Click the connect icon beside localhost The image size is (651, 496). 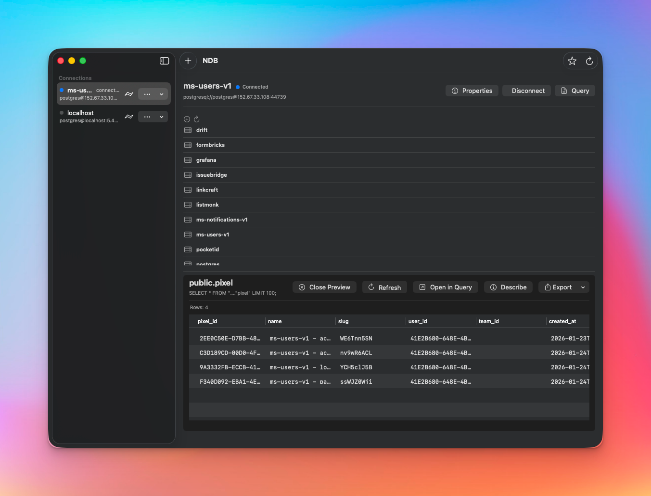click(x=128, y=116)
